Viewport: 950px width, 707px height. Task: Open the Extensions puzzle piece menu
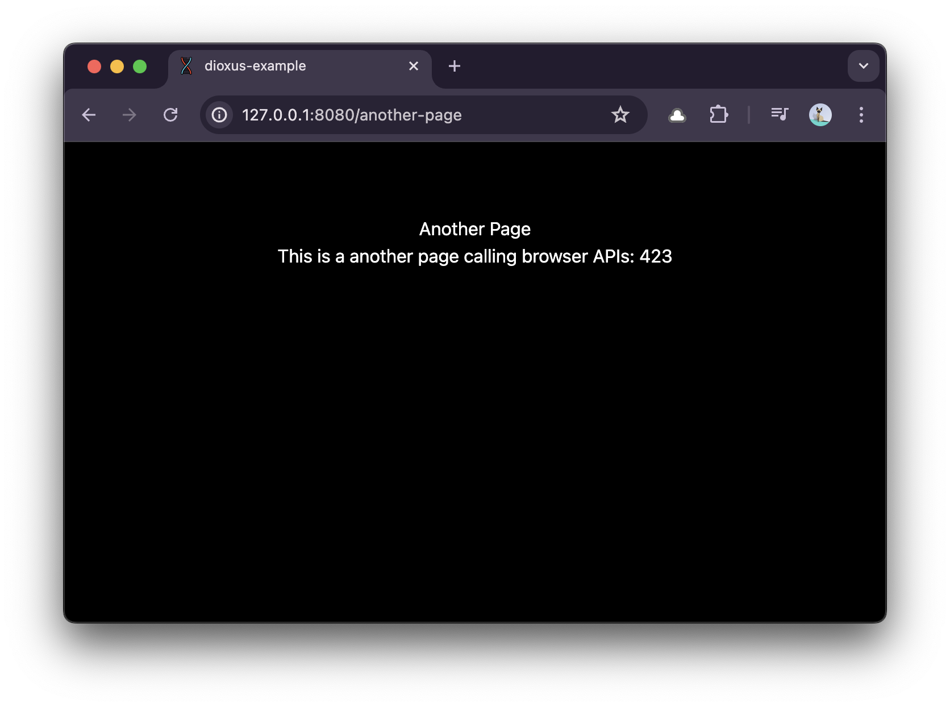click(719, 115)
